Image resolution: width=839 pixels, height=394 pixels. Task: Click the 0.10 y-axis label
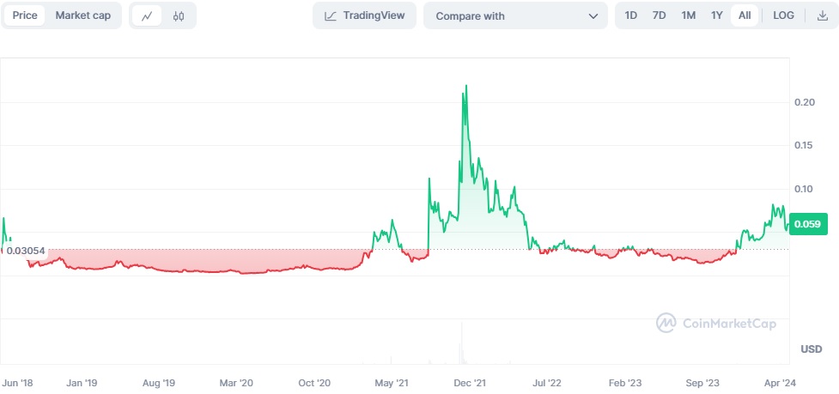pos(805,189)
